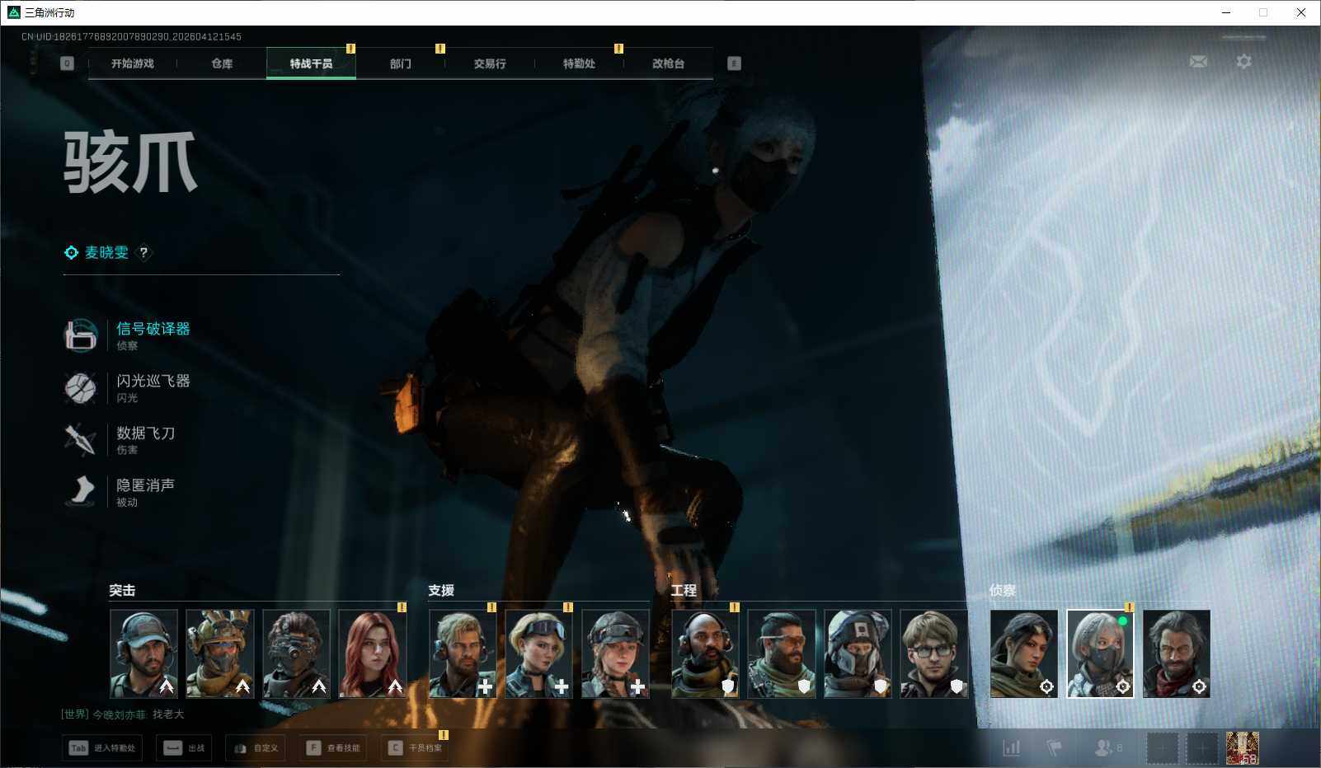Select the 工程 operator with orange glasses
The width and height of the screenshot is (1321, 768).
782,653
